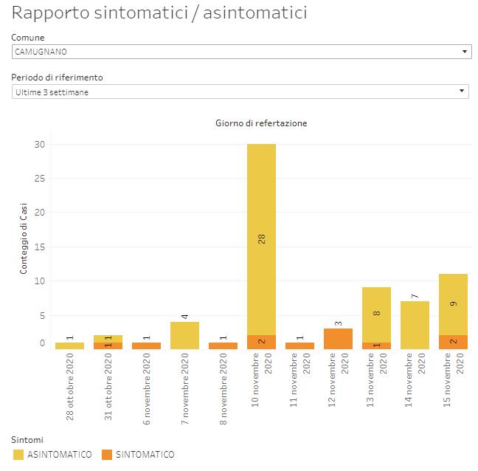Click the ASINTOMATICO legend label

tap(59, 455)
